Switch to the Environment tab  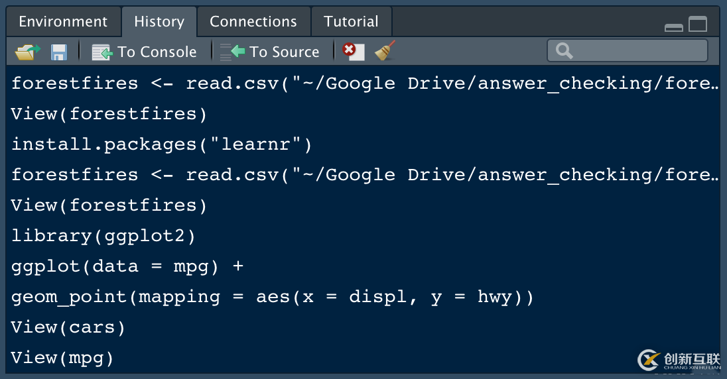coord(63,22)
